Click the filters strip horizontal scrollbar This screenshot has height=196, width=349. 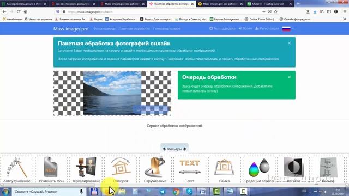pyautogui.click(x=174, y=185)
